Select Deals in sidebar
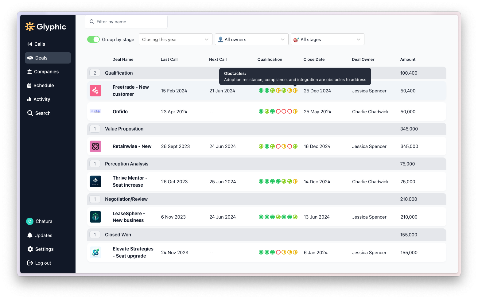 point(48,58)
